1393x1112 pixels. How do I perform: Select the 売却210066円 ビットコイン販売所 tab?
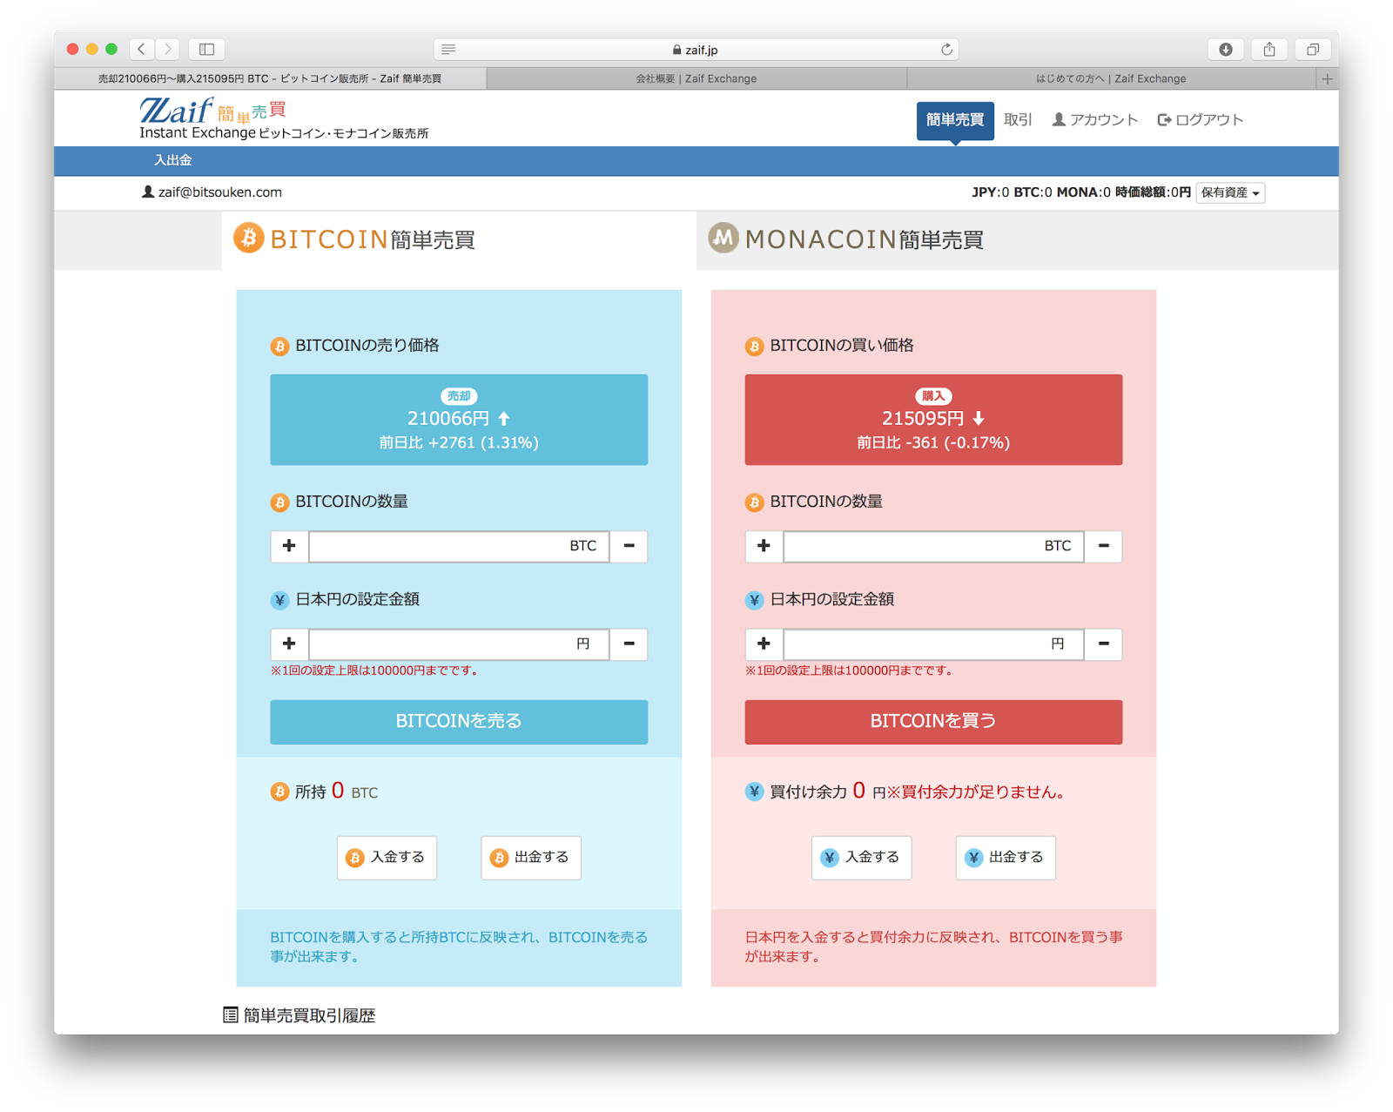tap(270, 78)
